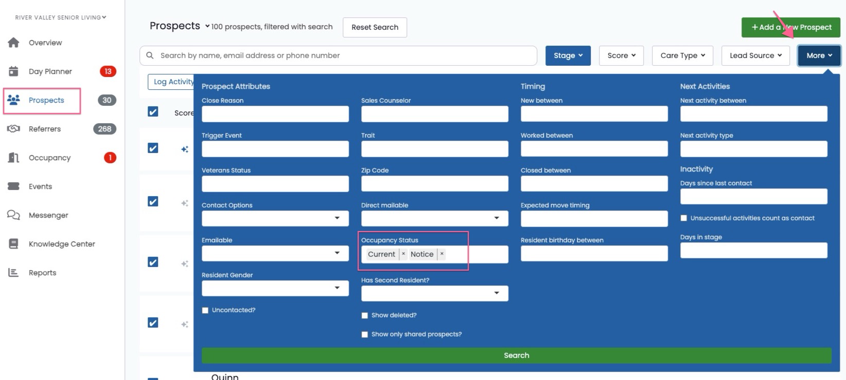Click the Messenger chat bubbles icon
Screen dimensions: 846x380
(x=14, y=215)
